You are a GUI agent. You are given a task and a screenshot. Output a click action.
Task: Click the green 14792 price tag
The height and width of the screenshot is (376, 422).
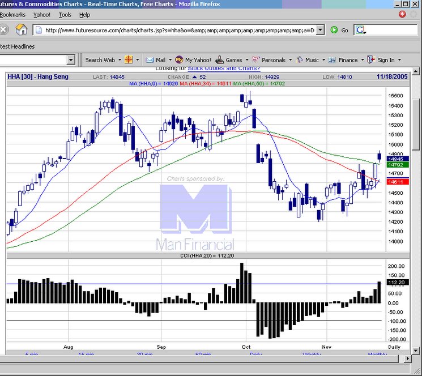(x=398, y=165)
